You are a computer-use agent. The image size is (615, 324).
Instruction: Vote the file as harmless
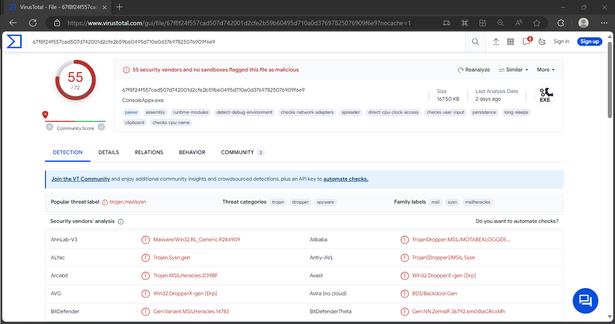tap(101, 127)
